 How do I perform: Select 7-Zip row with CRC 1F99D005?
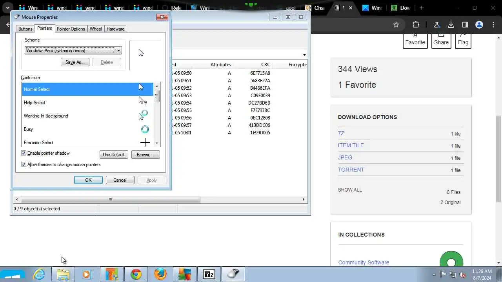(x=239, y=133)
